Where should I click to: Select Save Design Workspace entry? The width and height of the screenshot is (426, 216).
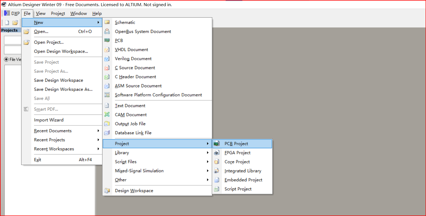[62, 80]
